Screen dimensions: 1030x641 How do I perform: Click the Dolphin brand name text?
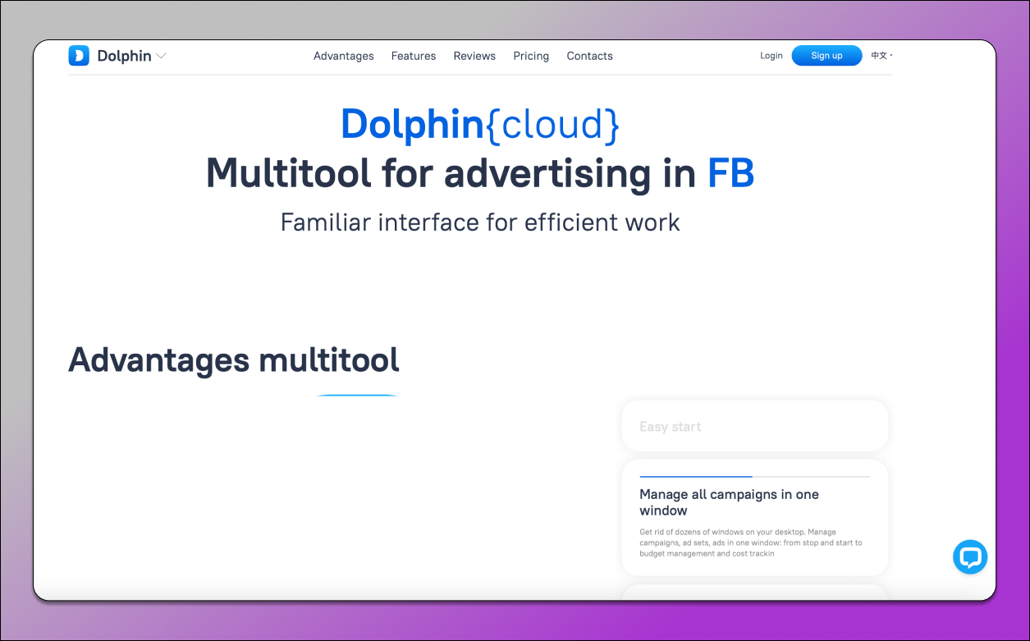(x=124, y=56)
